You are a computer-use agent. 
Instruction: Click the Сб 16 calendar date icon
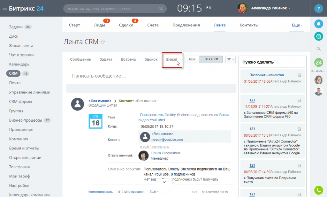tap(95, 121)
